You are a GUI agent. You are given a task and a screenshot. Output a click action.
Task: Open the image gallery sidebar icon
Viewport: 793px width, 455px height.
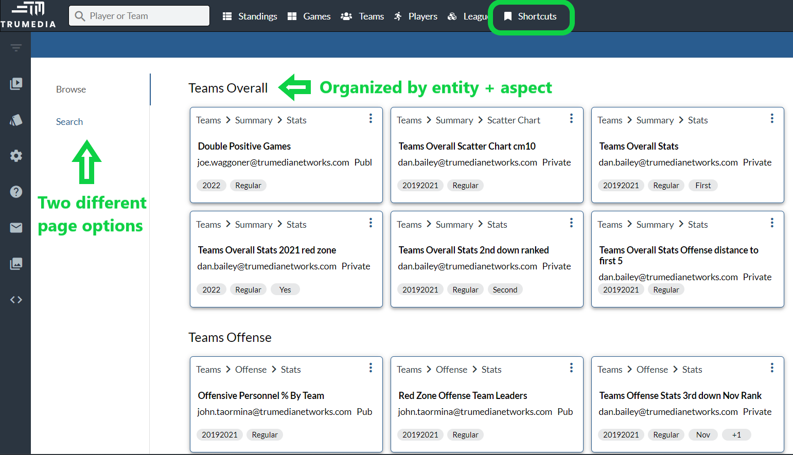tap(16, 264)
